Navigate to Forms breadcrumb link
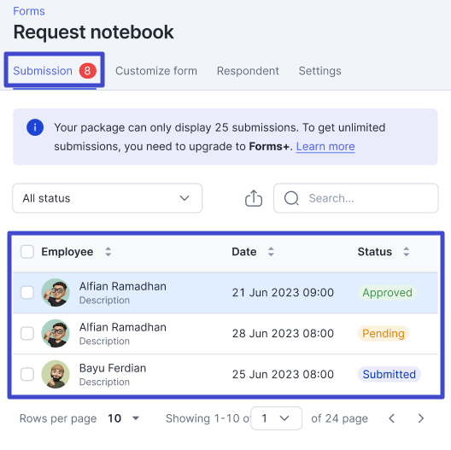451x450 pixels. tap(29, 11)
